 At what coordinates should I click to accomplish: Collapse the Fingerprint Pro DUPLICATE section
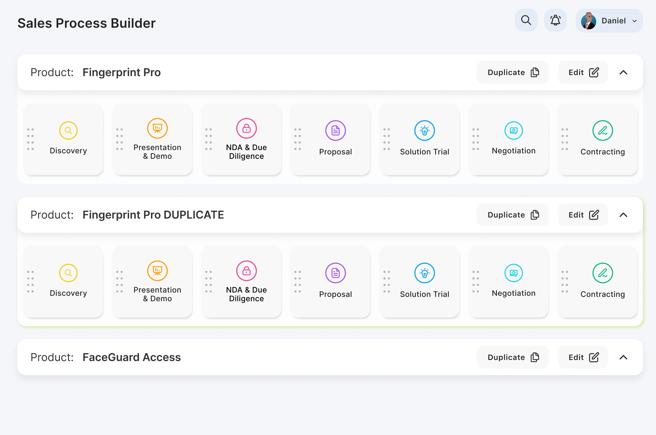click(x=623, y=215)
